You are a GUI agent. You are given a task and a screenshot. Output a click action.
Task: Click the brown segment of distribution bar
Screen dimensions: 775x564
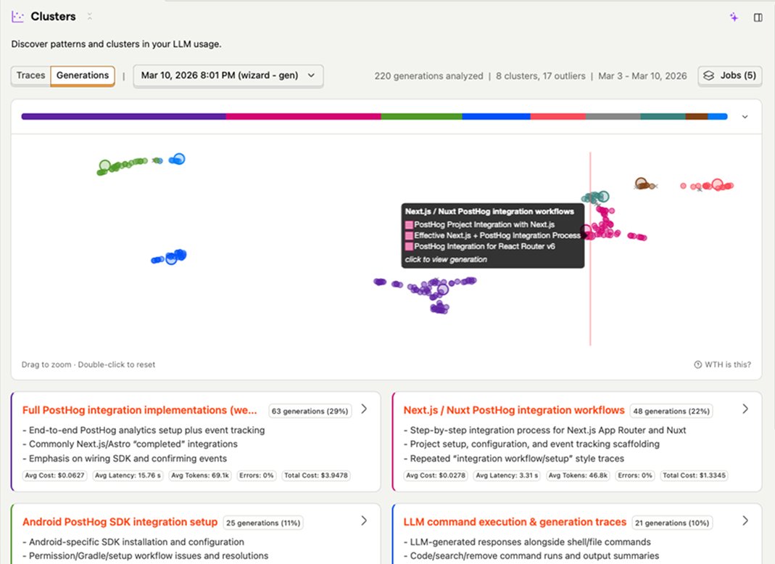click(x=697, y=117)
